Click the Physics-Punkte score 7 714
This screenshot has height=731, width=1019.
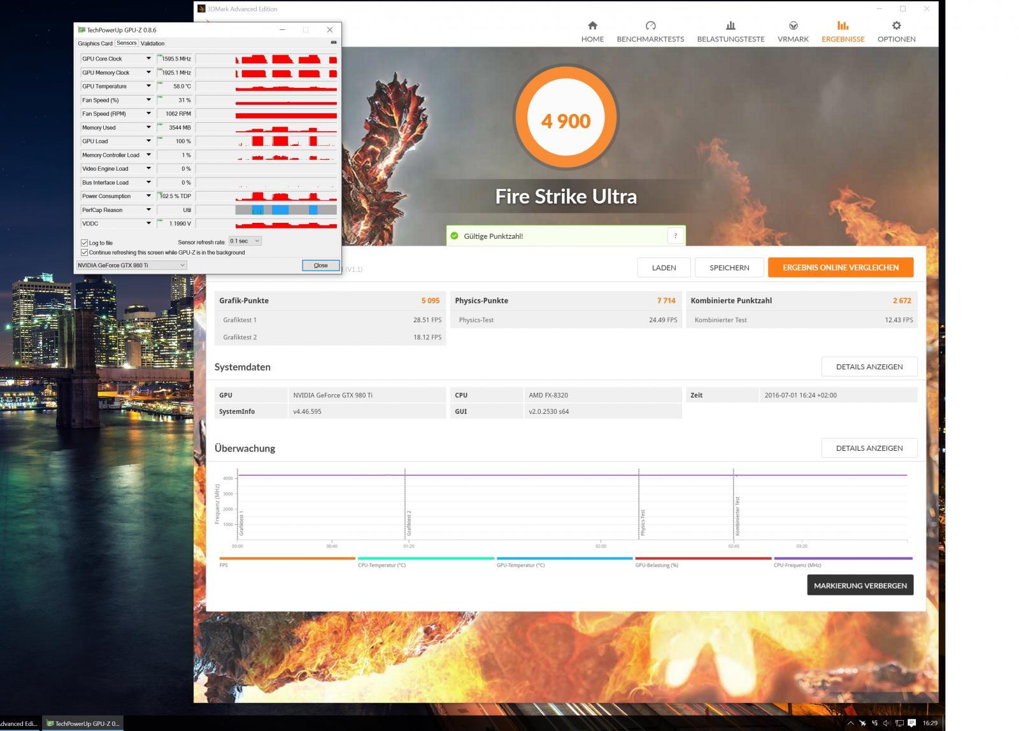(666, 301)
